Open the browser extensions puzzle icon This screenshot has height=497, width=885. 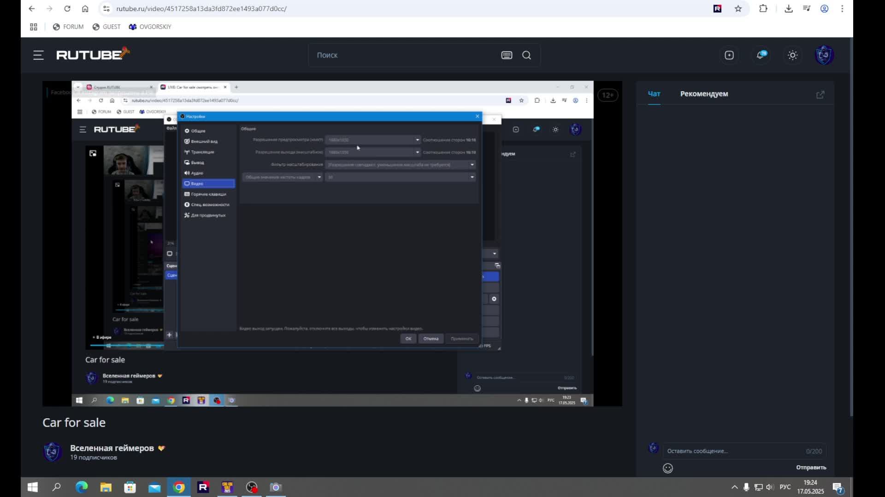click(x=763, y=9)
